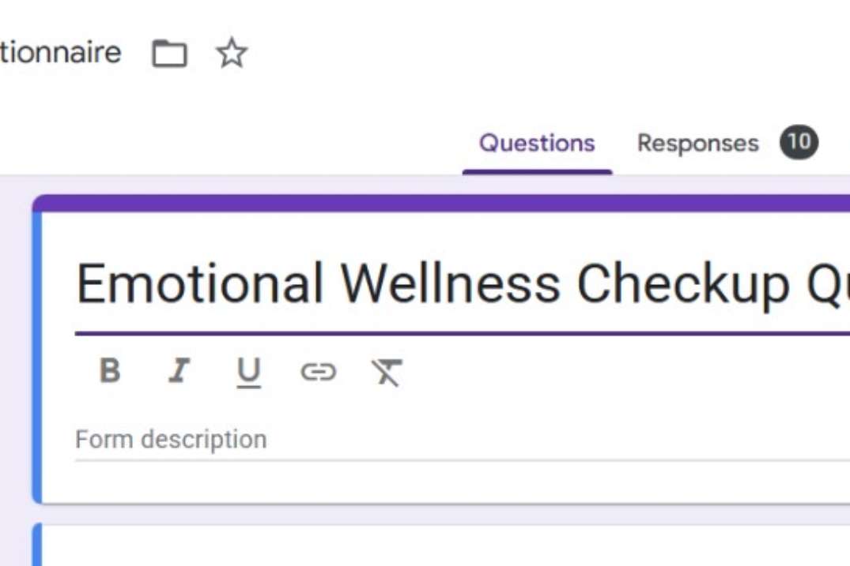Screen dimensions: 850x566
Task: Click the empty lavender area left of the form
Action: 16,355
